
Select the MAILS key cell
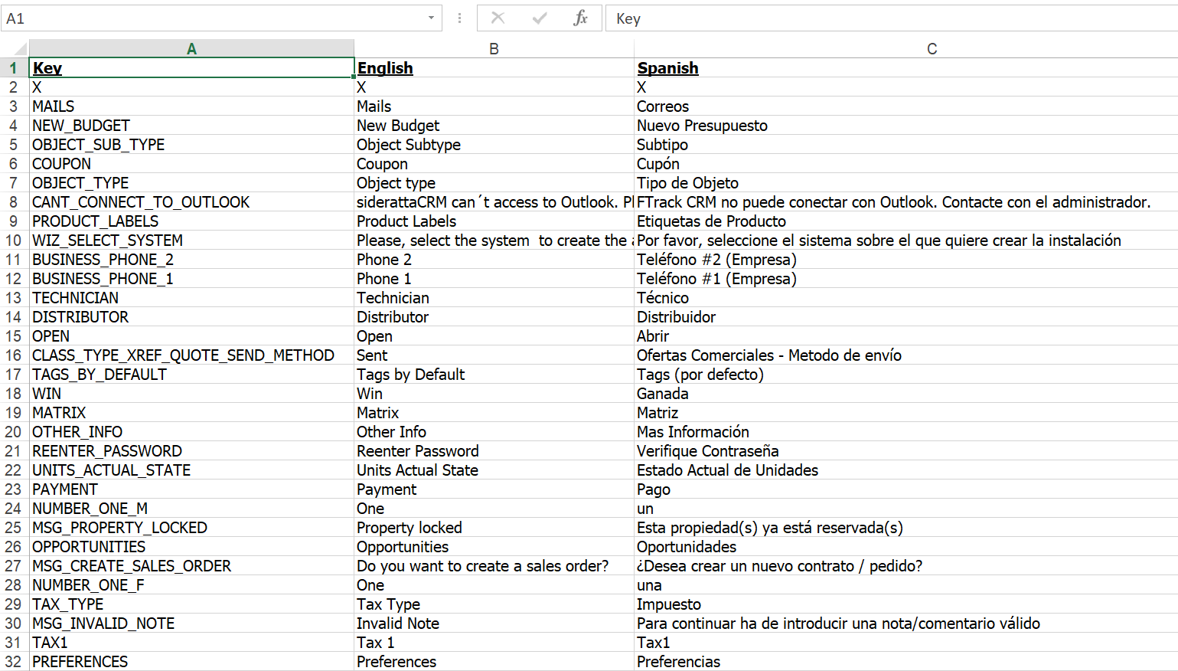coord(191,106)
